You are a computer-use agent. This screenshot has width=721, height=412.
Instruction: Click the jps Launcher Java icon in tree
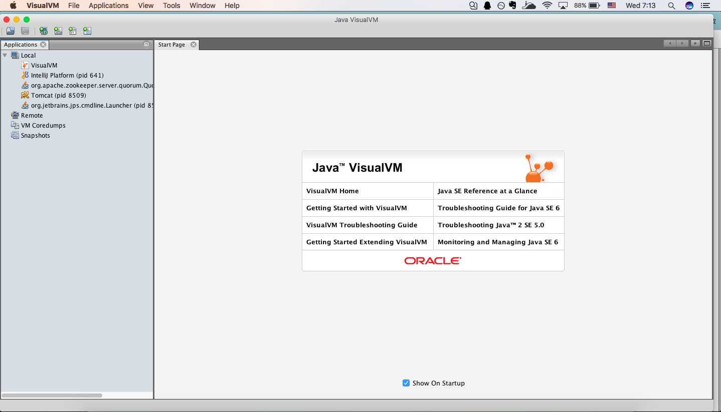(25, 105)
